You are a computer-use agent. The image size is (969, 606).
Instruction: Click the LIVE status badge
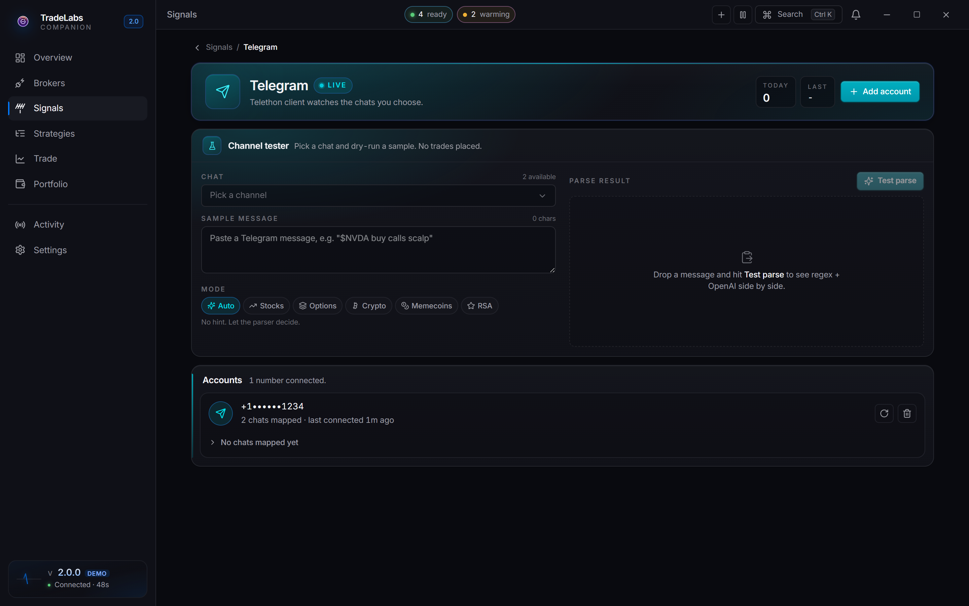pyautogui.click(x=333, y=86)
